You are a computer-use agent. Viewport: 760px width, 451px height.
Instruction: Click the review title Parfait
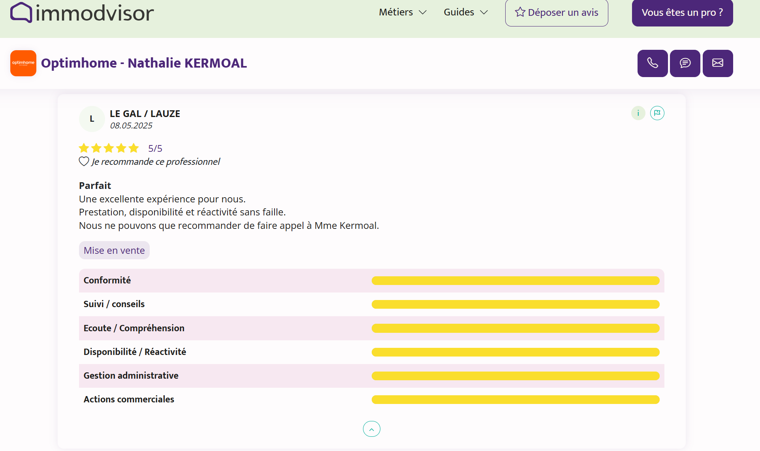point(95,186)
